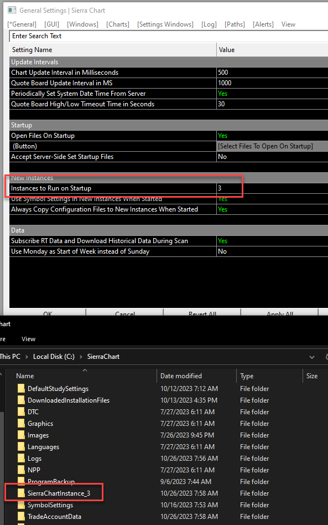
Task: Open the [Windows] settings tab
Action: (82, 24)
